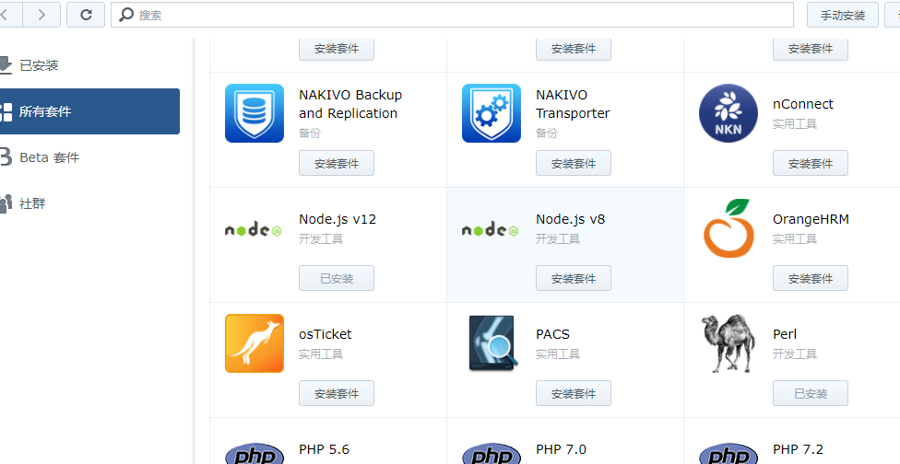The height and width of the screenshot is (464, 900).
Task: Click the PHP 5.6 logo
Action: [x=255, y=453]
